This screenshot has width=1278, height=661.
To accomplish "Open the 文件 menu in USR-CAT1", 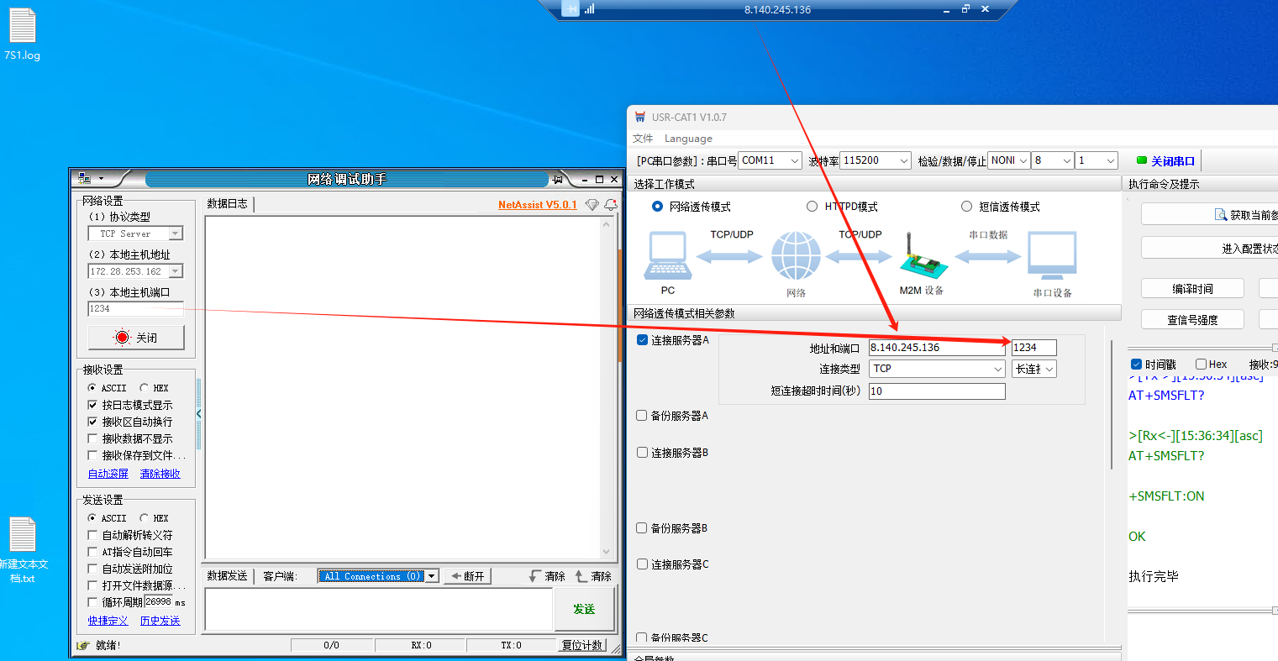I will [643, 139].
